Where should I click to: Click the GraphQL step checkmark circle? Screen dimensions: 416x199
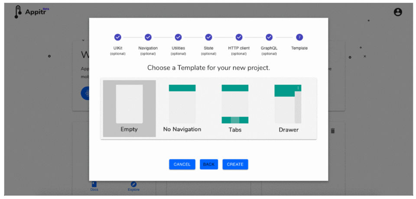pyautogui.click(x=269, y=37)
